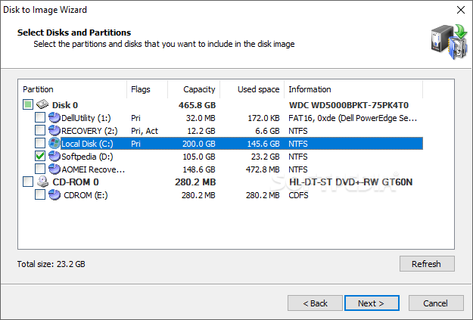Image resolution: width=473 pixels, height=320 pixels.
Task: Click the Windows logo icon for Local Disk C
Action: 54,143
